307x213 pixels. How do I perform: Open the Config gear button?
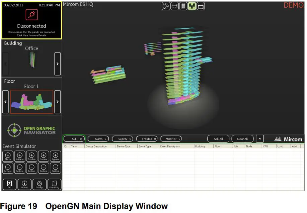coord(40,184)
